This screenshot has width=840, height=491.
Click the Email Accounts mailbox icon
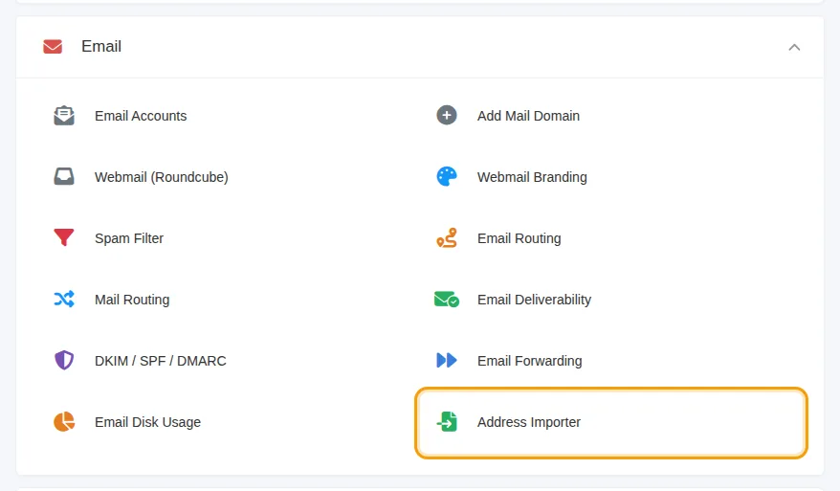[x=64, y=115]
